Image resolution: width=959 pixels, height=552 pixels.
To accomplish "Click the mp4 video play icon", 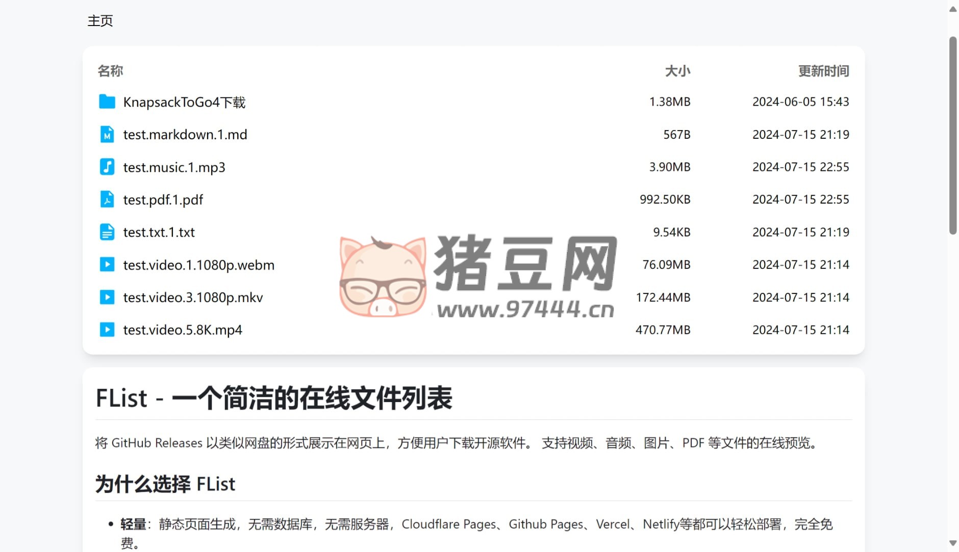I will click(x=107, y=330).
